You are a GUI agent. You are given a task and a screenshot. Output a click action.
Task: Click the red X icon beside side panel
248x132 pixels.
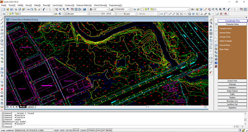pos(216,66)
